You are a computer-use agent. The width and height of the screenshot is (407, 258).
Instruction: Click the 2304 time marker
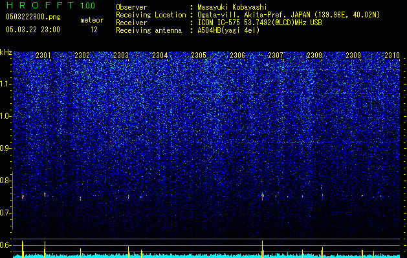click(160, 55)
